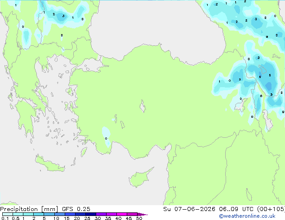The width and height of the screenshot is (285, 220).
Task: Pick the legend swatch between 20 and 25
Action: tap(80, 214)
